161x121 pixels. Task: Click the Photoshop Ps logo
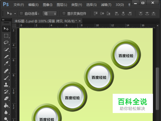[x=6, y=4]
